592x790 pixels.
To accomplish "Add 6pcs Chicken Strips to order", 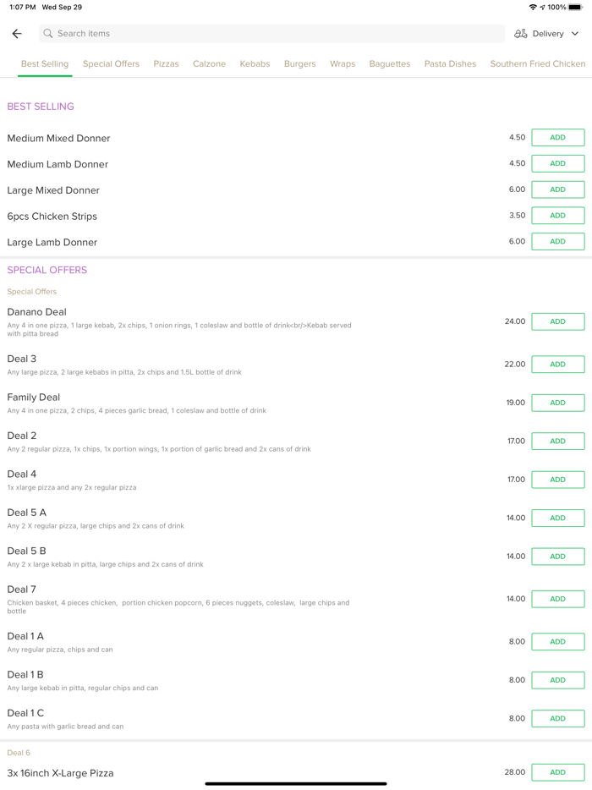I will [x=557, y=216].
